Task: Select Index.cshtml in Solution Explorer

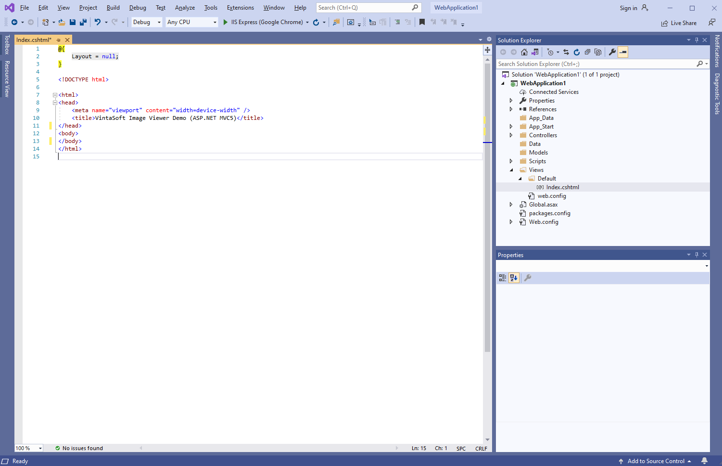Action: click(x=562, y=187)
